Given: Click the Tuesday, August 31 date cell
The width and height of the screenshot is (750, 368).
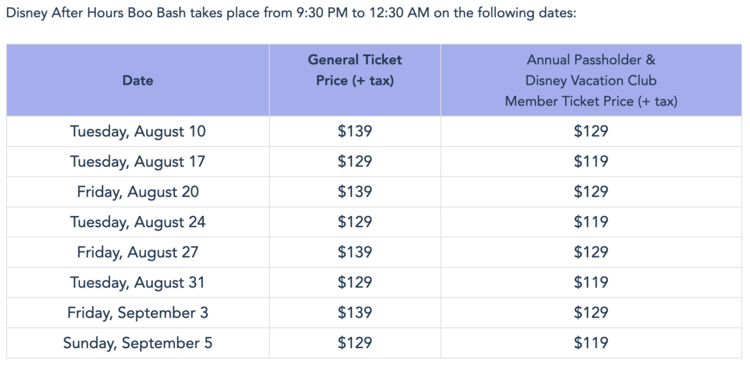Looking at the screenshot, I should (x=137, y=283).
